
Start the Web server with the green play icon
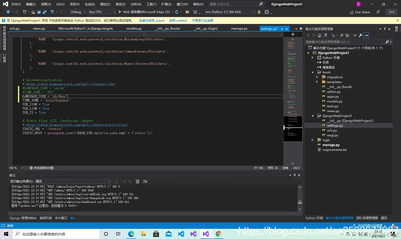coord(120,12)
